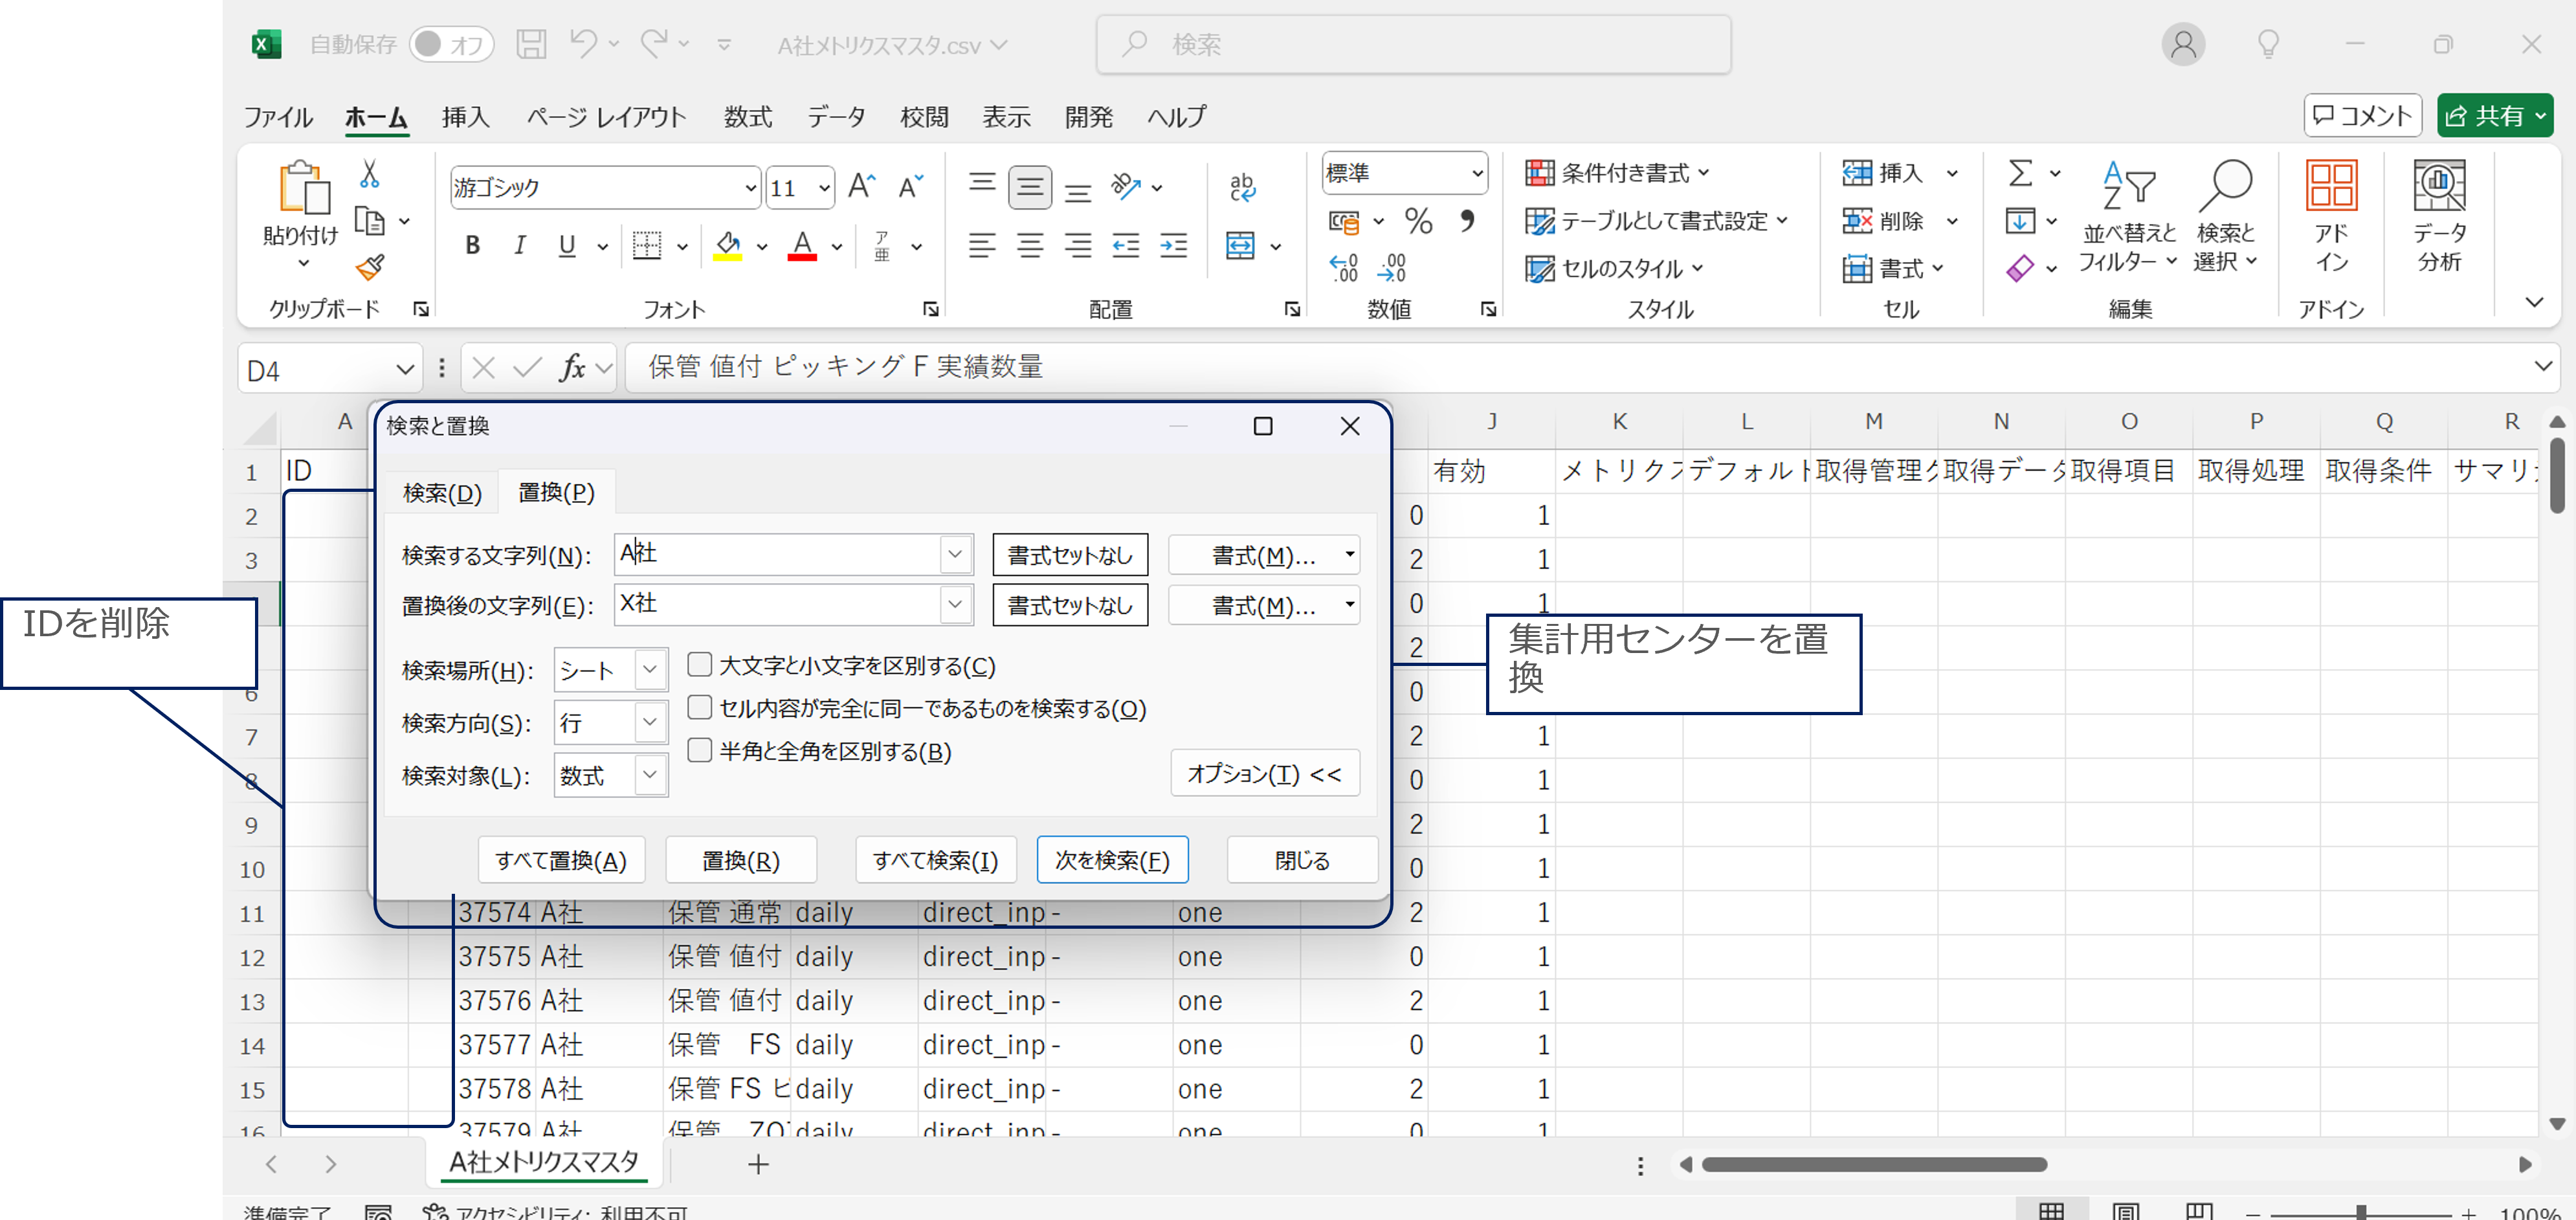2576x1220 pixels.
Task: Open Conditional Formatting menu
Action: pyautogui.click(x=1617, y=173)
